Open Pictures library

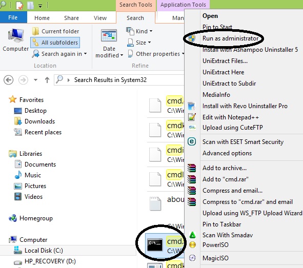[30, 185]
